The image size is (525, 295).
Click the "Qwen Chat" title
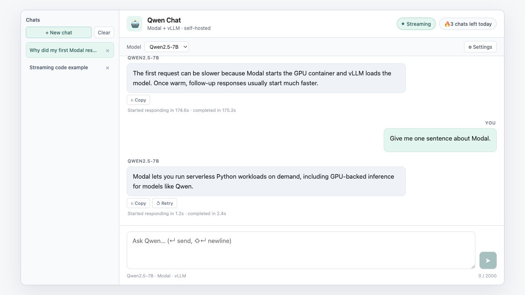[164, 20]
